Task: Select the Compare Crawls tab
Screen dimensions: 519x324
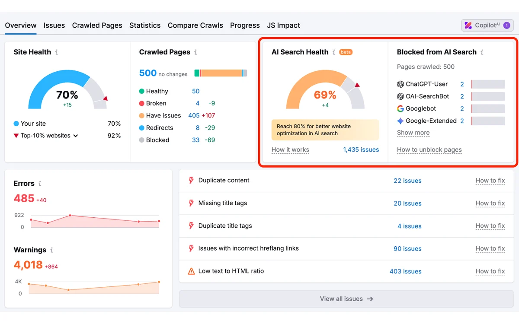Action: pos(195,25)
